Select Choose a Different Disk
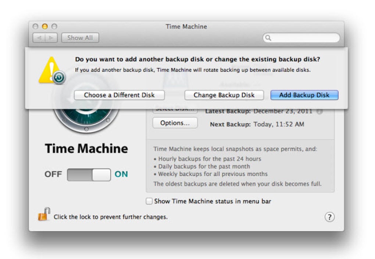 119,95
